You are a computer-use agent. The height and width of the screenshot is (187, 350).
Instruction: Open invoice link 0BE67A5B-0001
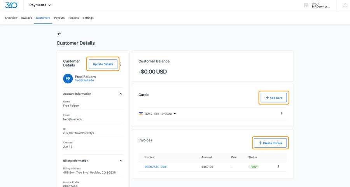tap(156, 167)
